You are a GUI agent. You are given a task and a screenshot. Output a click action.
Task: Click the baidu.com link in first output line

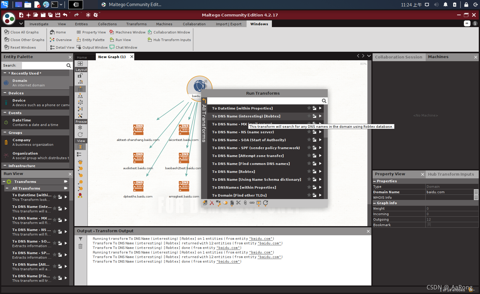pos(261,239)
